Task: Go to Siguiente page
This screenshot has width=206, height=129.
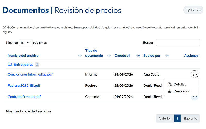Action: click(x=190, y=118)
